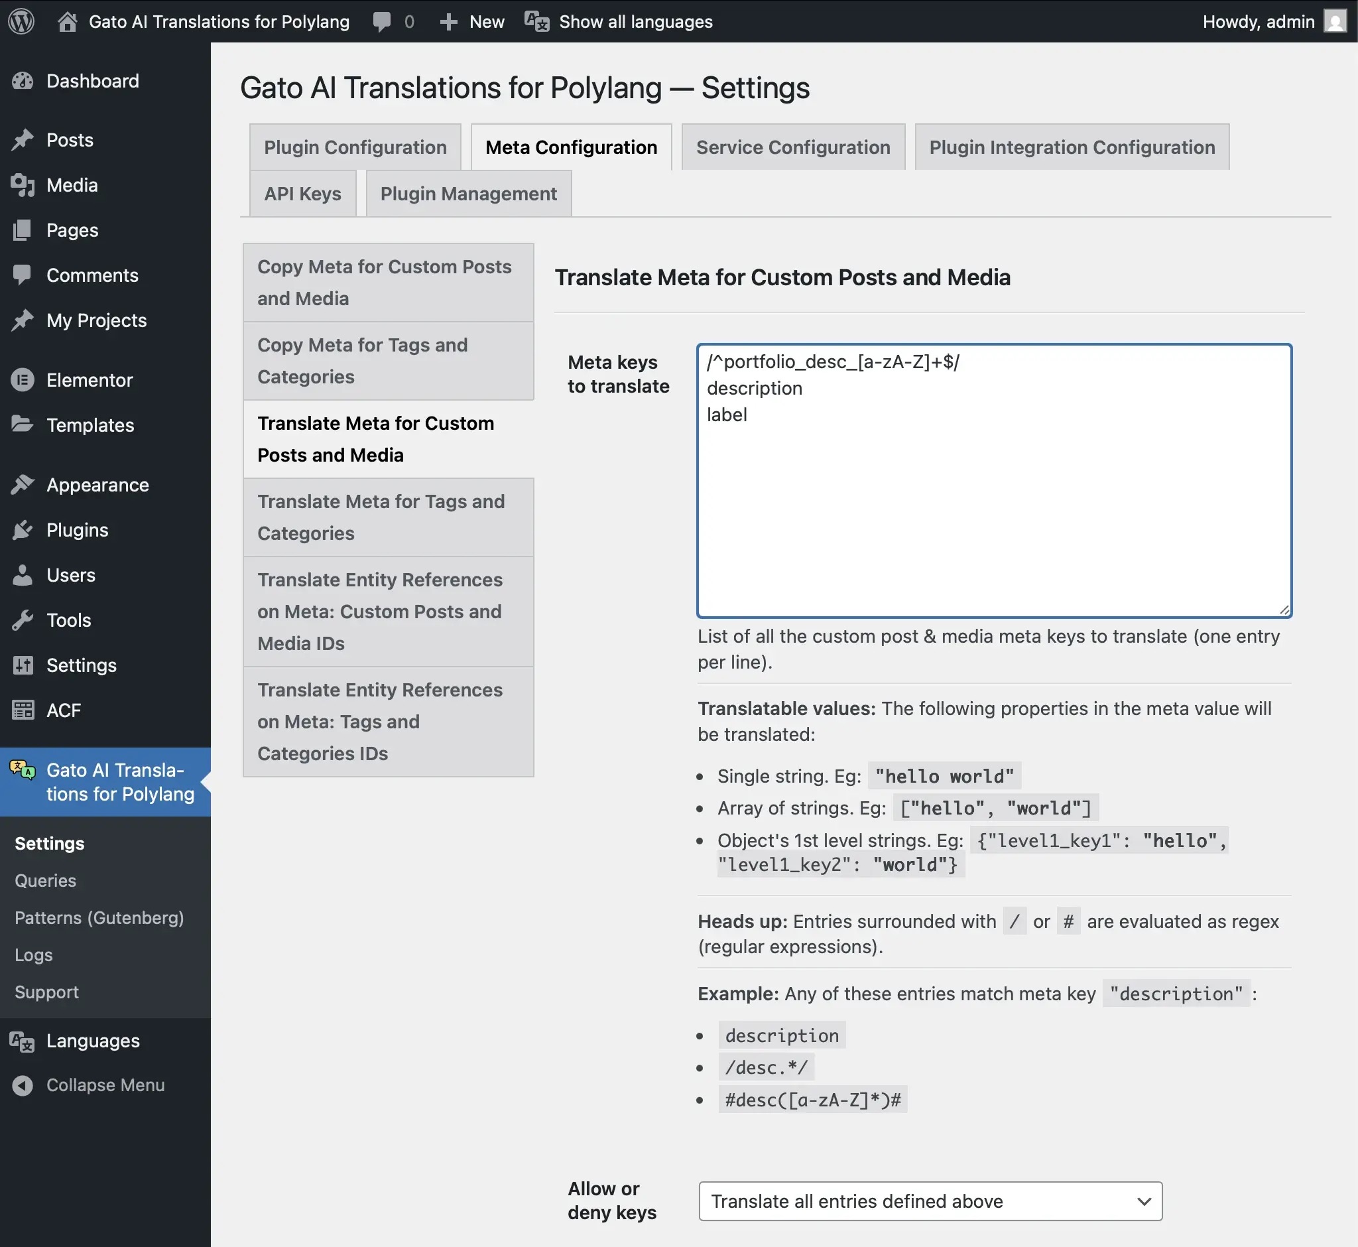The image size is (1358, 1247).
Task: Open comments via the speech bubble icon
Action: (x=382, y=21)
